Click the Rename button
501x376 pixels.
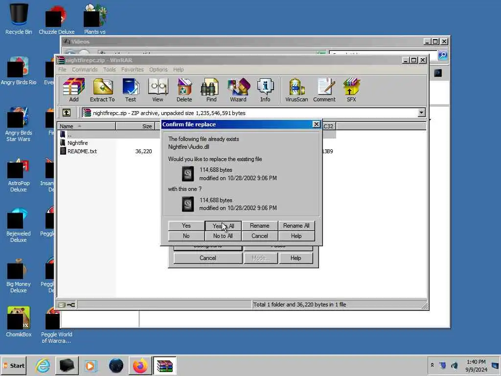[x=259, y=226]
